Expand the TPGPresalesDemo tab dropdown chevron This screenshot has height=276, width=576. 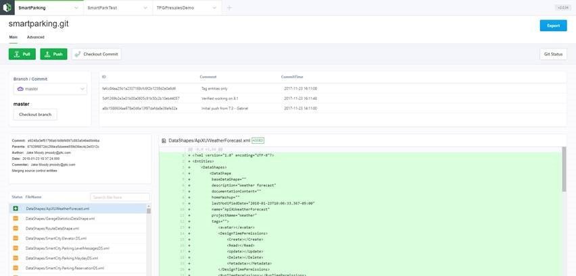point(214,7)
